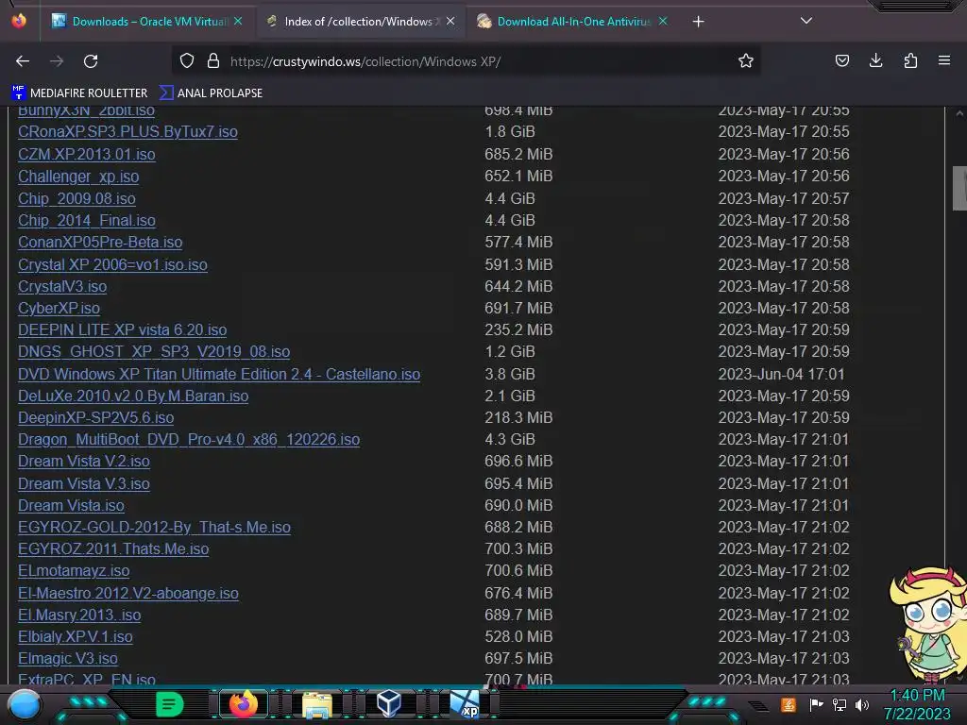The image size is (967, 725).
Task: Click DNGS_GHOST_XP_SP3_V2019_08.iso link
Action: (154, 351)
